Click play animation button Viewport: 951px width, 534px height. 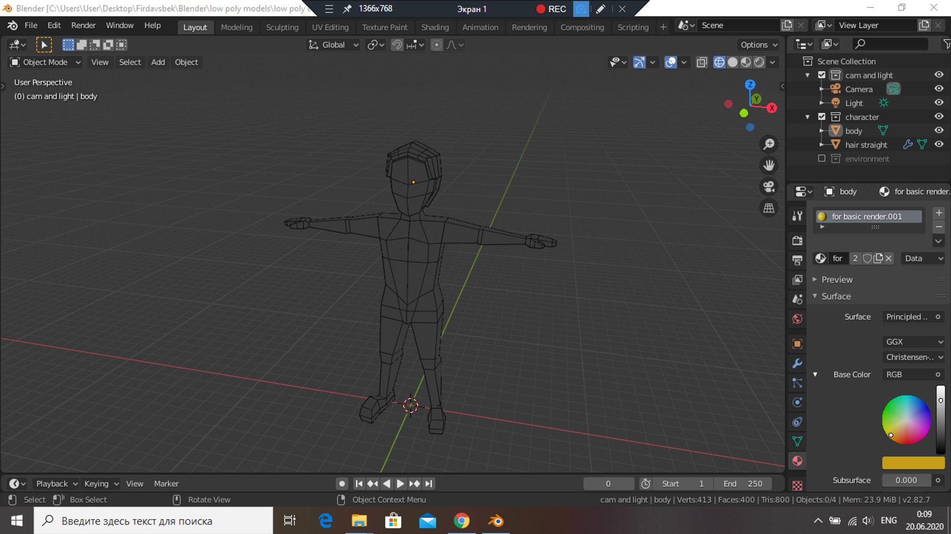click(x=400, y=484)
